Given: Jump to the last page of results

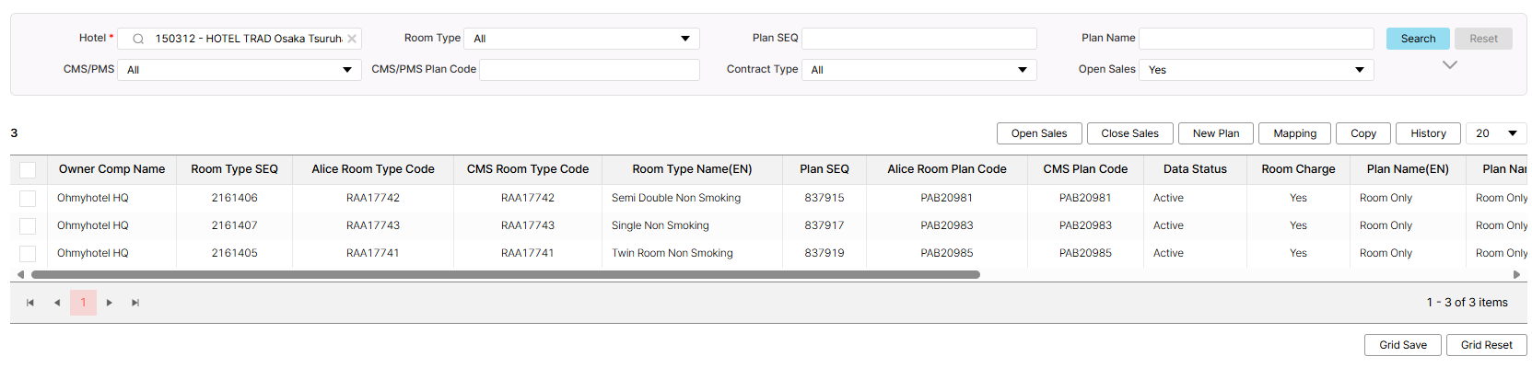Looking at the screenshot, I should 135,303.
